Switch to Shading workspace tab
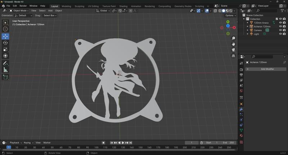Viewport: 288px width, 155px height. [123, 6]
